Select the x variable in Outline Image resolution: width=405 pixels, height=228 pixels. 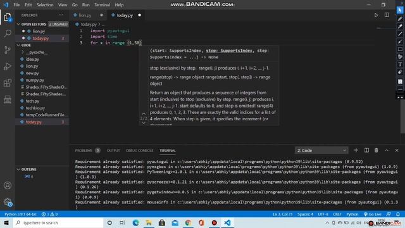coord(42,176)
